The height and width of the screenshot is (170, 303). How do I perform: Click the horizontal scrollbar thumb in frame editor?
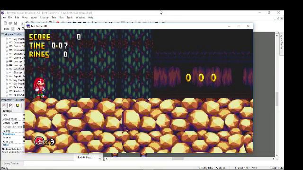[178, 159]
